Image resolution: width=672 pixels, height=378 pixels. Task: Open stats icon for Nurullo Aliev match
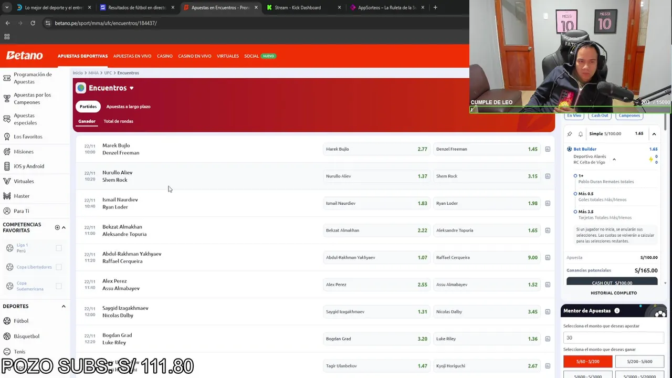pyautogui.click(x=548, y=176)
